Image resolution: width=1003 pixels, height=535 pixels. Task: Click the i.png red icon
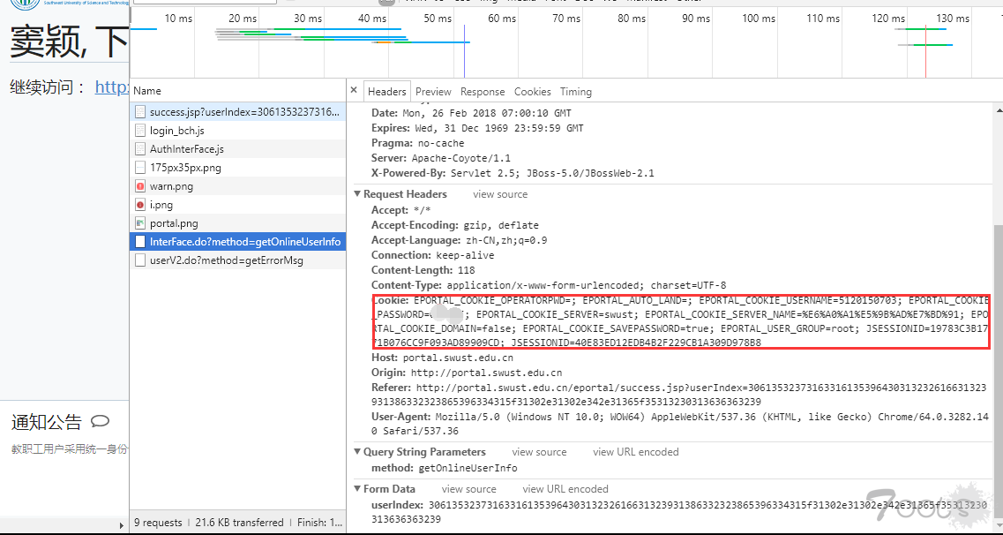point(140,205)
